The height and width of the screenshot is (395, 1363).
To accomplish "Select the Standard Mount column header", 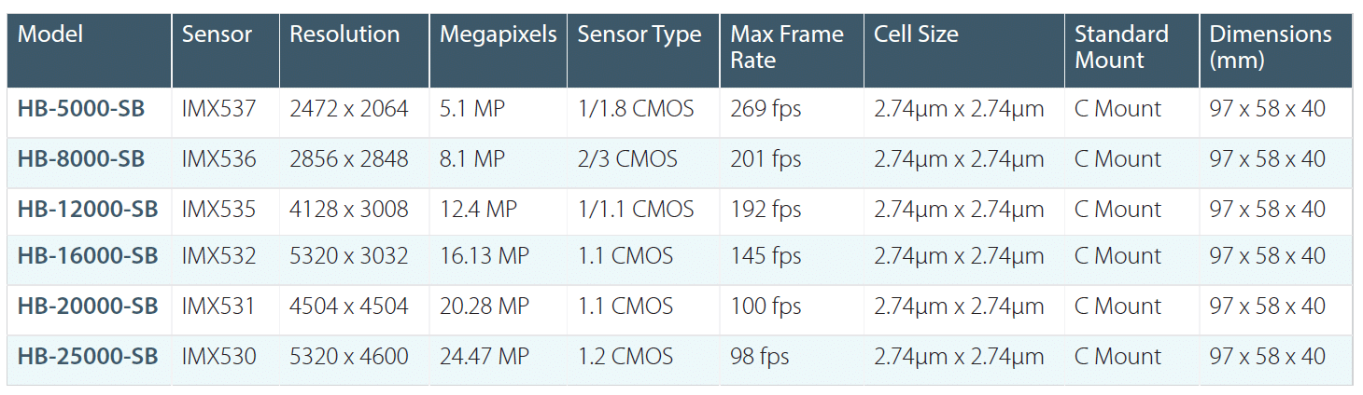I will (1120, 48).
